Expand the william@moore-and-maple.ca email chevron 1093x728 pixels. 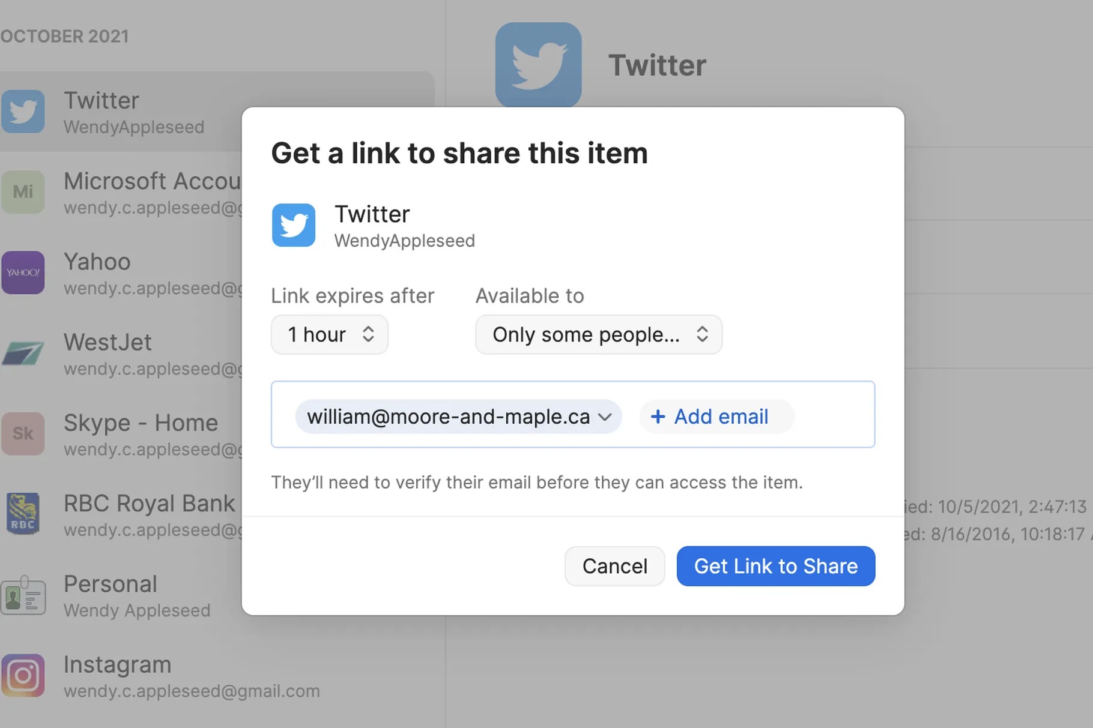605,417
